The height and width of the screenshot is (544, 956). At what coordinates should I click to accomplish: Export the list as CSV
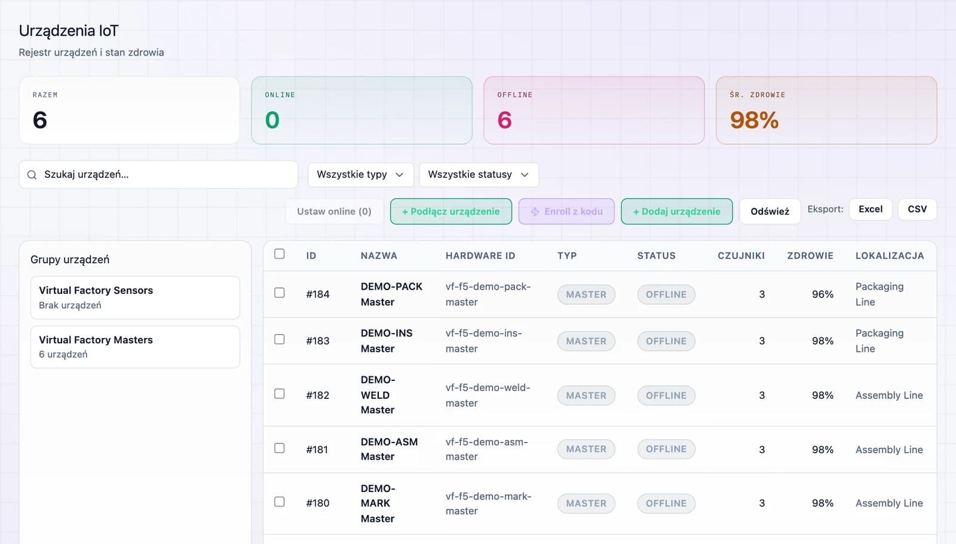(917, 209)
